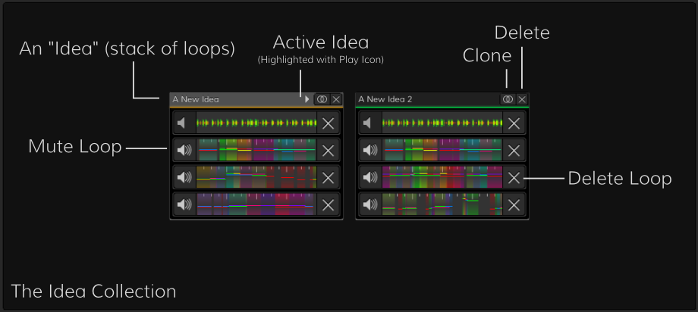
Task: Delete the fourth loop from A New Idea 2
Action: [x=514, y=204]
